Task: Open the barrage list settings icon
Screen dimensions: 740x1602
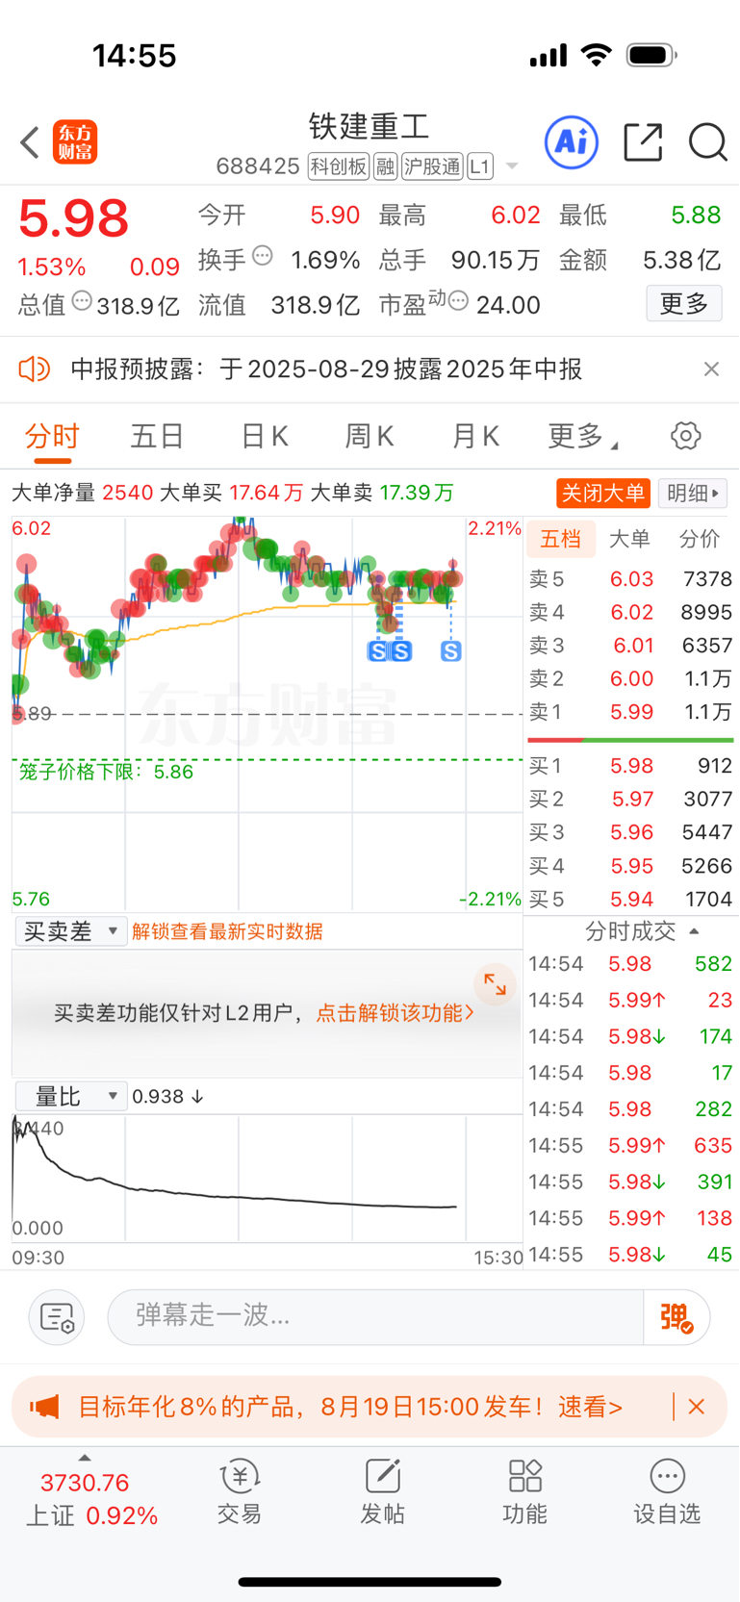Action: 57,1317
